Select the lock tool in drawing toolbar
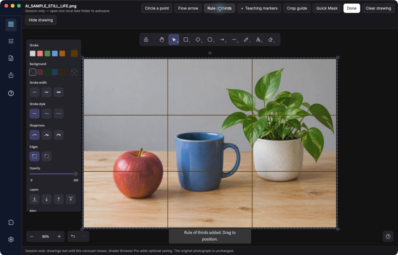The height and width of the screenshot is (255, 398). tap(146, 40)
